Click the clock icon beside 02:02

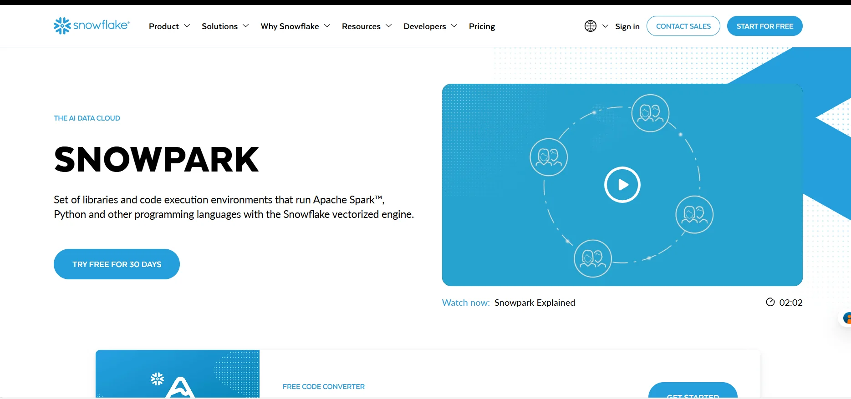coord(770,302)
